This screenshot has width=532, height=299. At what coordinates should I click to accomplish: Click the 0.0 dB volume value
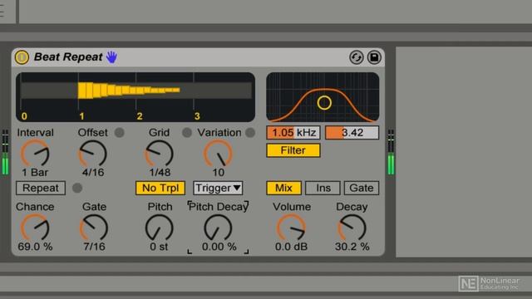(291, 247)
